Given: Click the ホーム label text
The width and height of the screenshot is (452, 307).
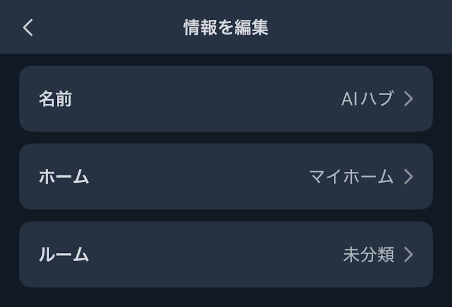Looking at the screenshot, I should click(64, 177).
